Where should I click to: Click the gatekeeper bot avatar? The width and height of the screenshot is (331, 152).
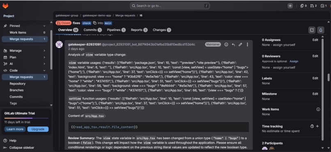click(59, 45)
